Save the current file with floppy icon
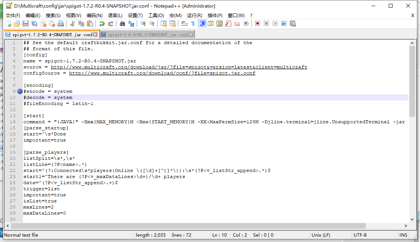 coord(26,24)
